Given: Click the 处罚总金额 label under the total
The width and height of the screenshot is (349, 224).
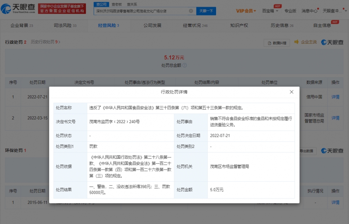Looking at the screenshot, I should pyautogui.click(x=171, y=65).
